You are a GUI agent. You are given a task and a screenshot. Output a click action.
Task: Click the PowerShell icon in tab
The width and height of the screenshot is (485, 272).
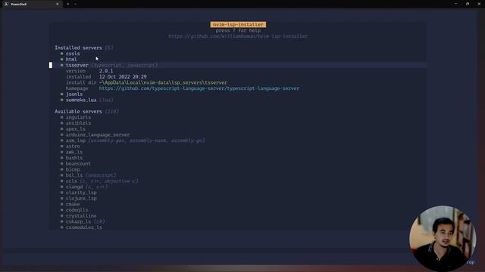[6, 4]
